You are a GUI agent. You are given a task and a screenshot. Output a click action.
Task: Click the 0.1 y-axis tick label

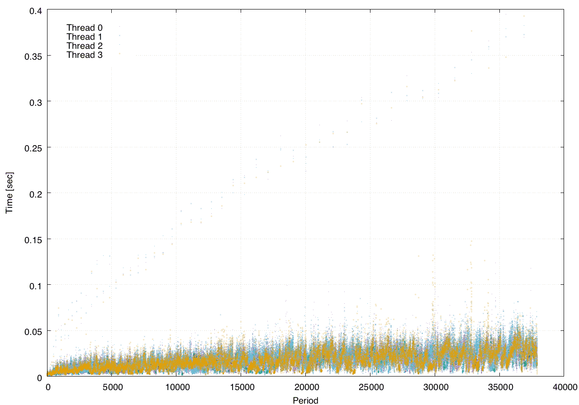(x=35, y=285)
